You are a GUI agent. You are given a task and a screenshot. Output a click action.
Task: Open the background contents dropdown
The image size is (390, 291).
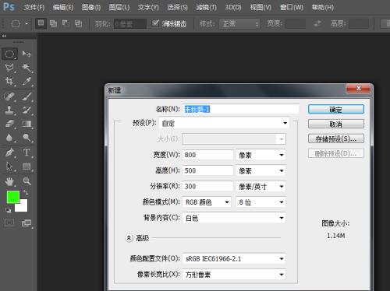pos(234,218)
